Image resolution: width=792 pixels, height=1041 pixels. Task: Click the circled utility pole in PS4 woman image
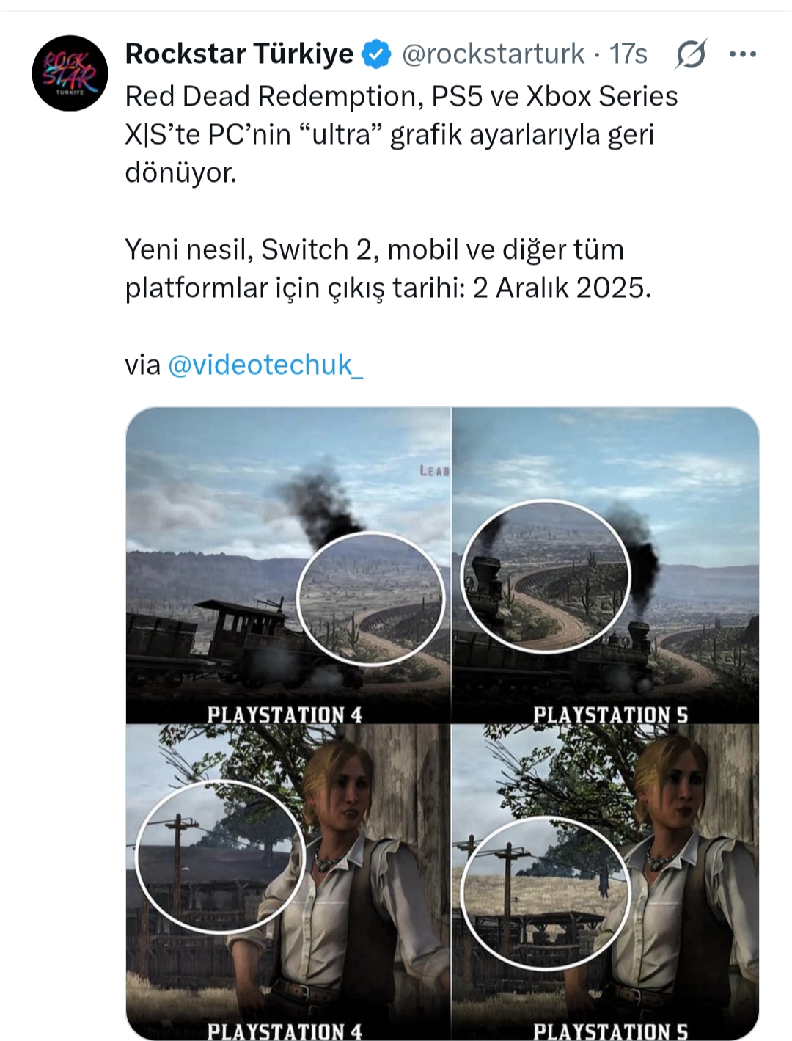[221, 856]
